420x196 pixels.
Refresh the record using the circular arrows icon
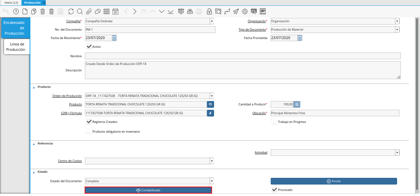pos(71,11)
